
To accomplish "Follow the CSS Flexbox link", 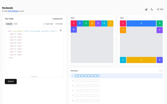I will [13, 11].
